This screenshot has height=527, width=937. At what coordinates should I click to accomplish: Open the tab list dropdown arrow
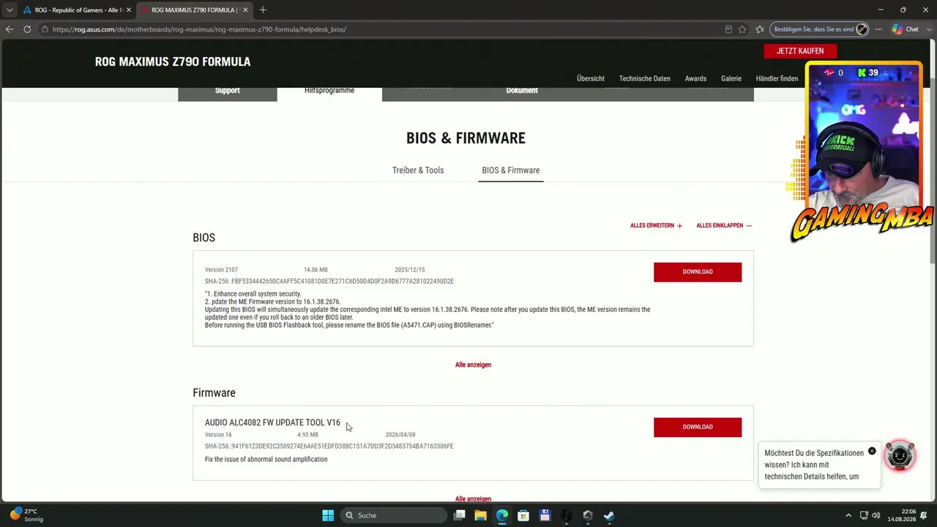10,10
